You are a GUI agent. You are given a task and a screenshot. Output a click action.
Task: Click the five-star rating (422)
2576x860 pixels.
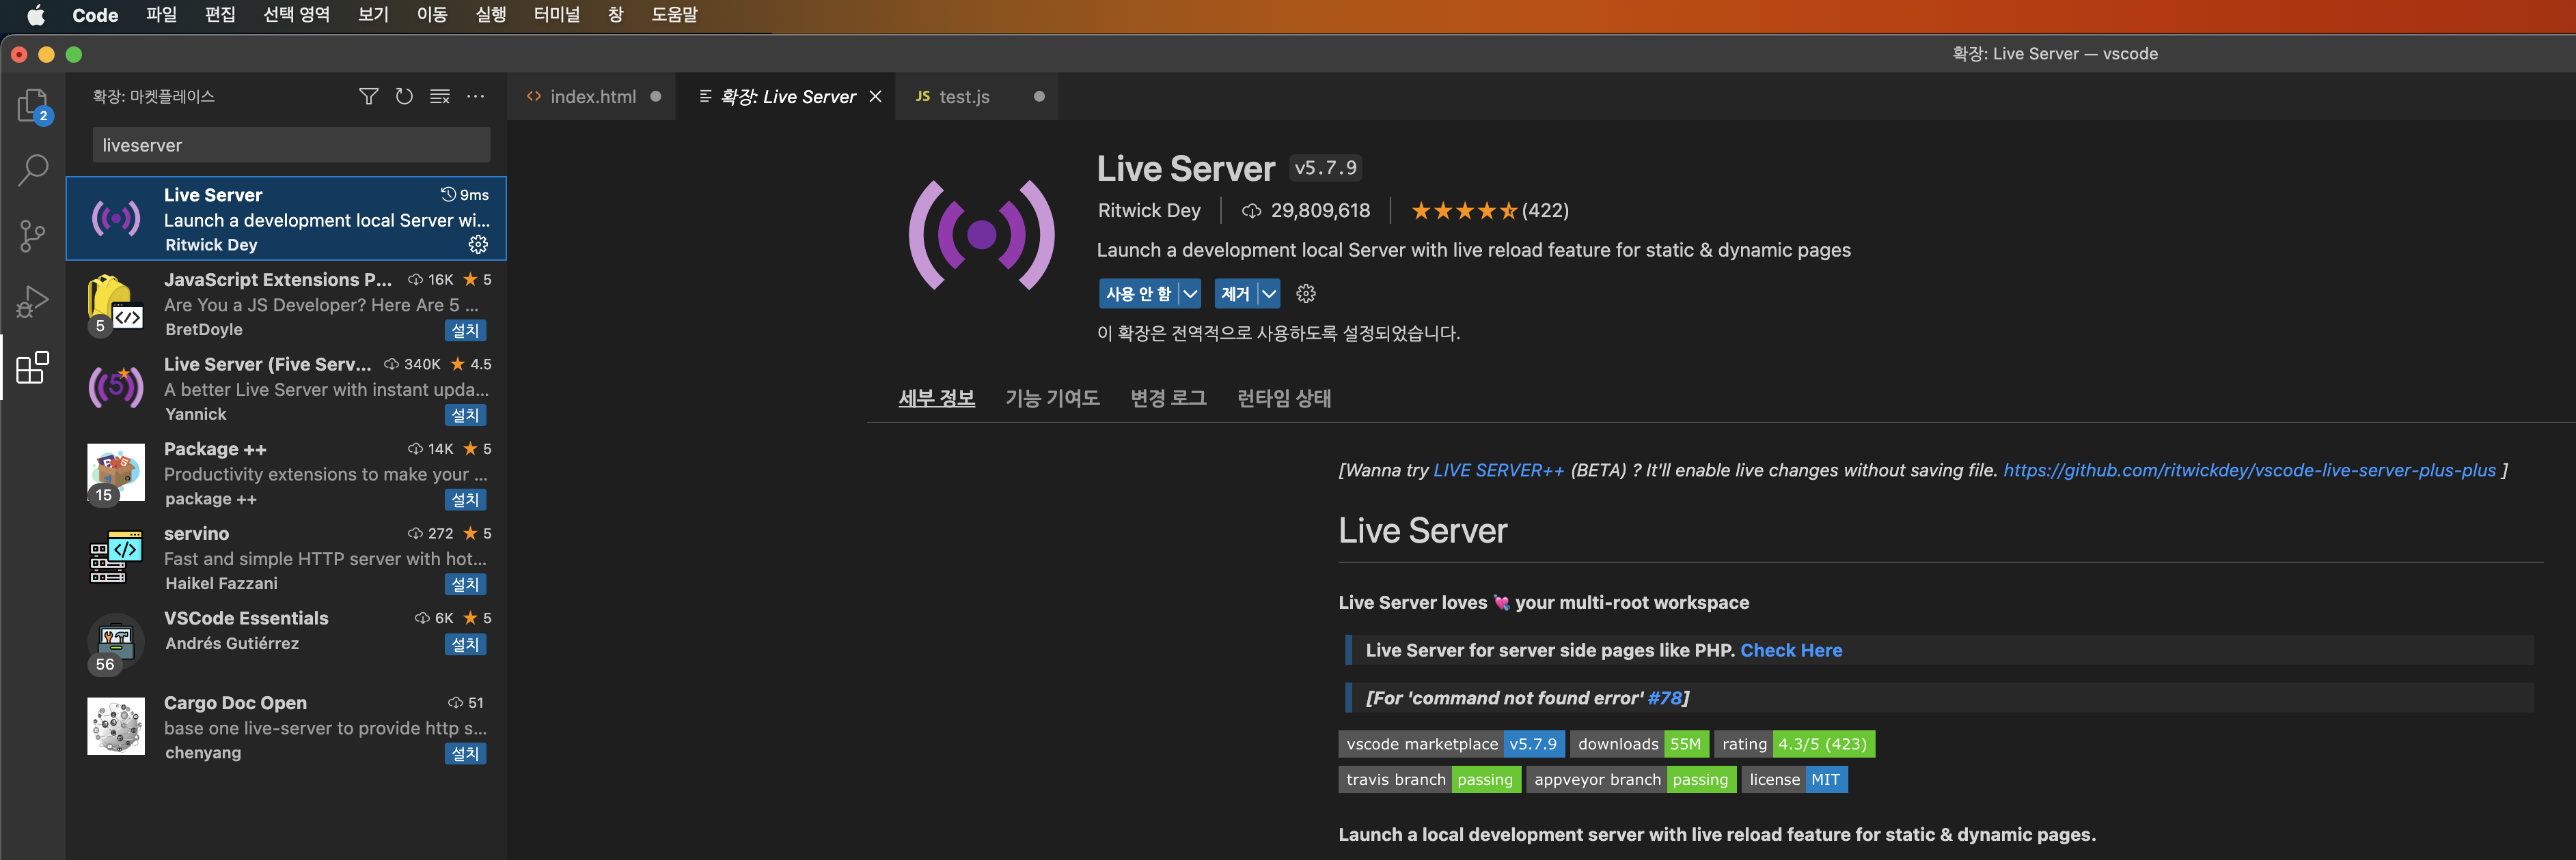pos(1489,211)
